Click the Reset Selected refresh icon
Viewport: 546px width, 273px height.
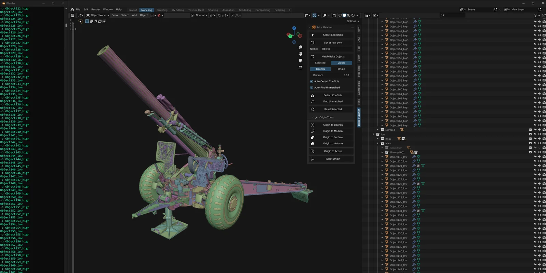tap(313, 109)
